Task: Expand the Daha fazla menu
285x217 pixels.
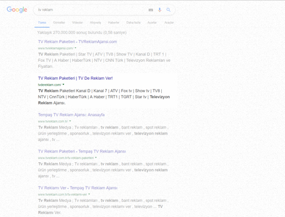Action: point(134,23)
